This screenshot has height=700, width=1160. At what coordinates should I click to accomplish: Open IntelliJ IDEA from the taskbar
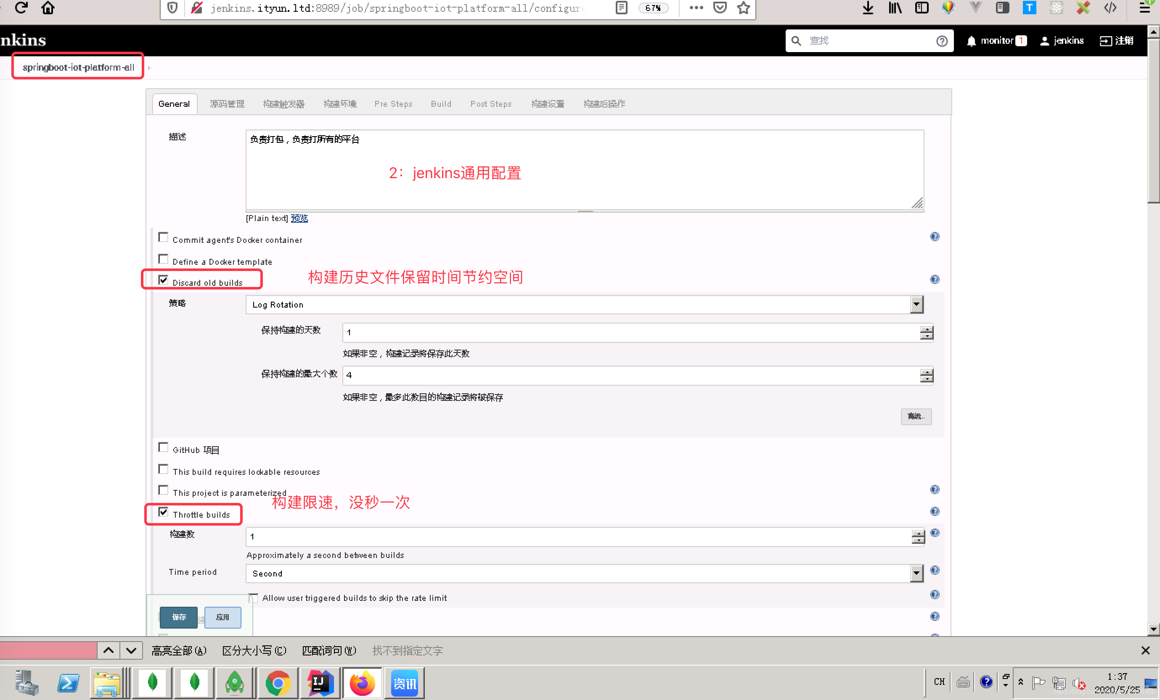(320, 683)
